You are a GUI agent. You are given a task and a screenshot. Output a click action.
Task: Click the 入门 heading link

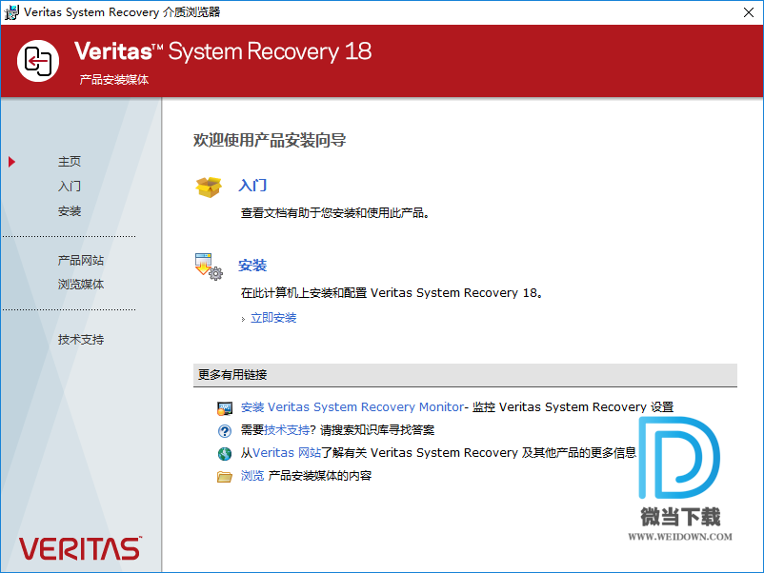coord(252,186)
